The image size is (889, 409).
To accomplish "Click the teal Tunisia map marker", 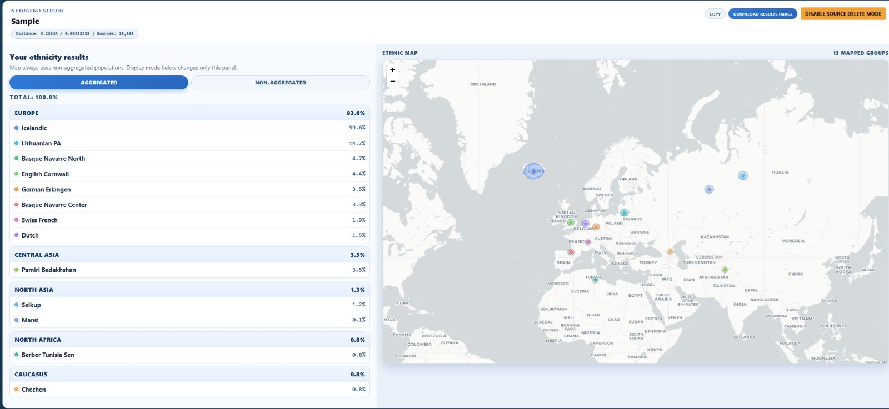I will click(x=595, y=280).
